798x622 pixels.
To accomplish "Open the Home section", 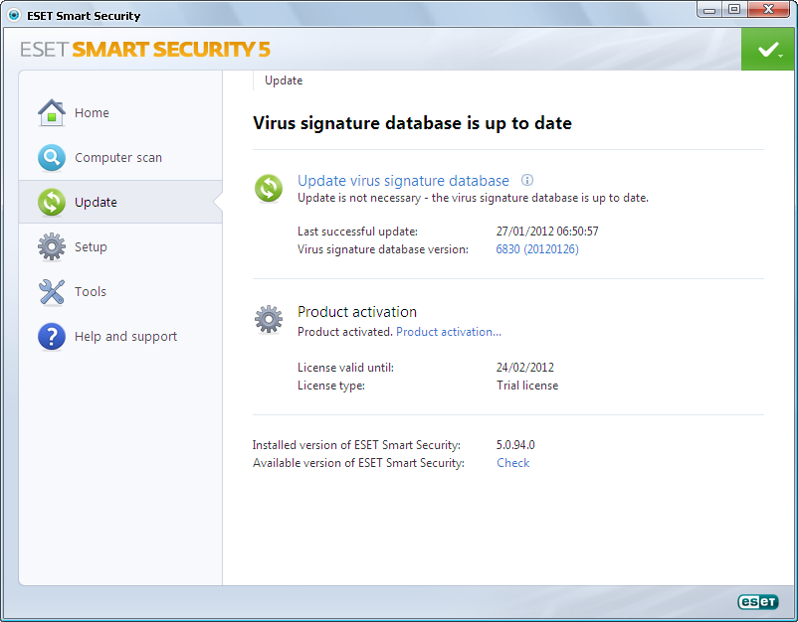I will pos(92,113).
